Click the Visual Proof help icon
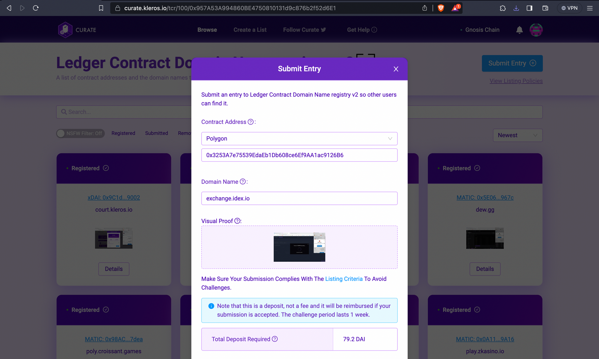 tap(237, 221)
